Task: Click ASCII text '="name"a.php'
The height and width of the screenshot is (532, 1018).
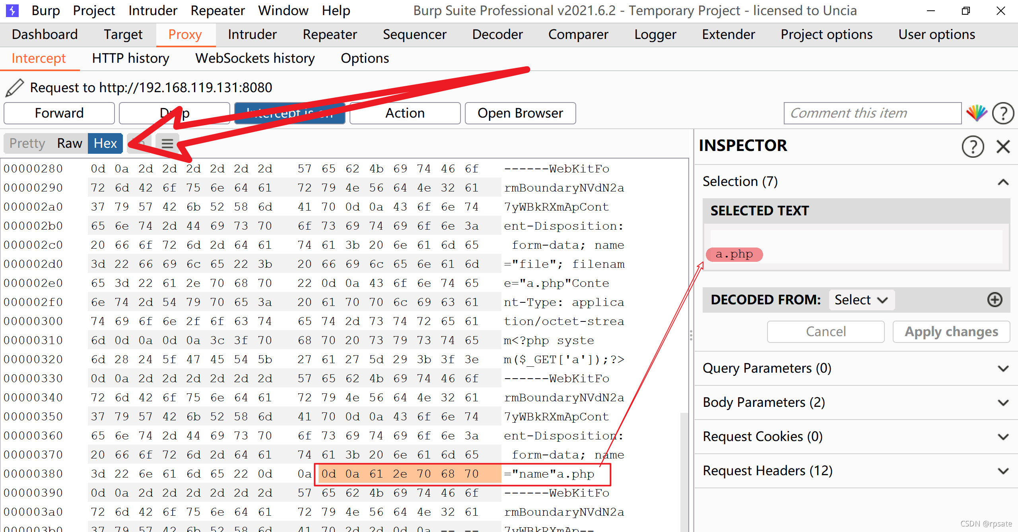Action: 549,474
